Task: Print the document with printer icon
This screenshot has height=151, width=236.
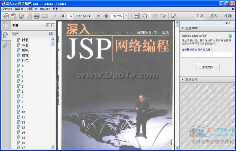Action: click(x=37, y=16)
